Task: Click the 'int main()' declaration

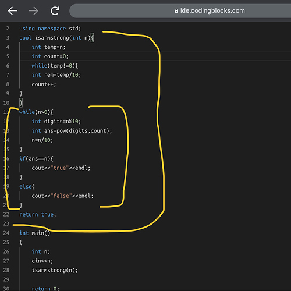Action: [x=35, y=233]
